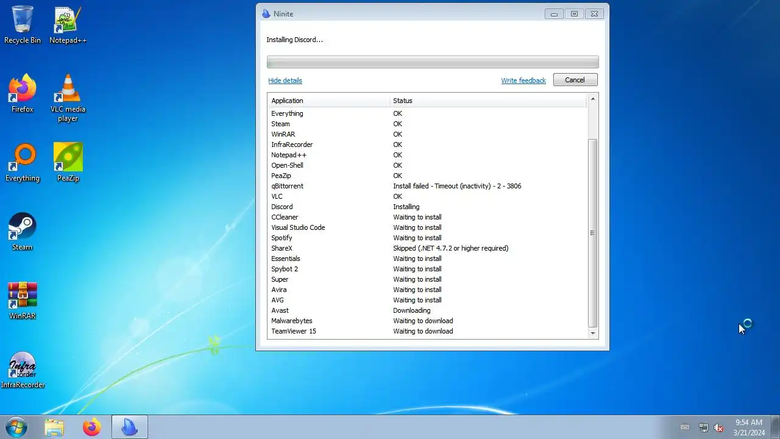Select the Everything row in the list

pos(427,113)
